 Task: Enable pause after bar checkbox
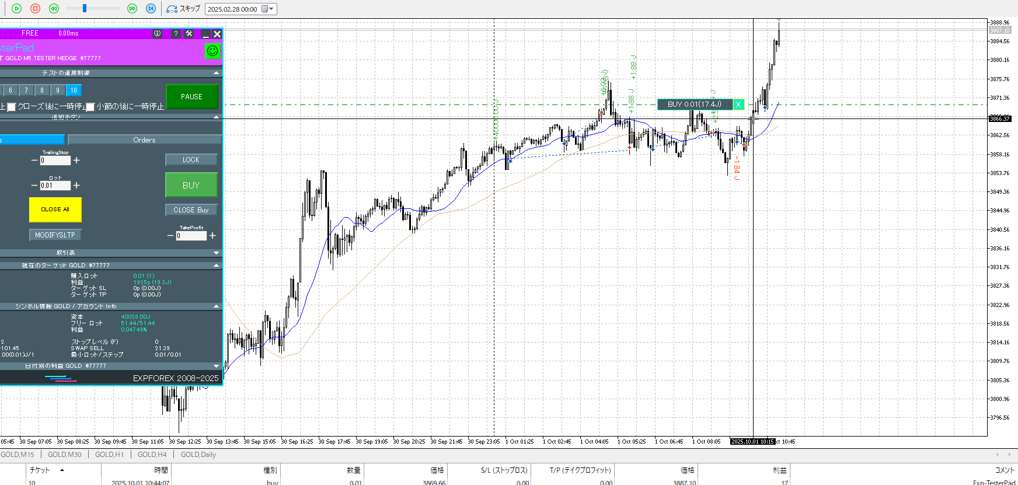coord(90,107)
